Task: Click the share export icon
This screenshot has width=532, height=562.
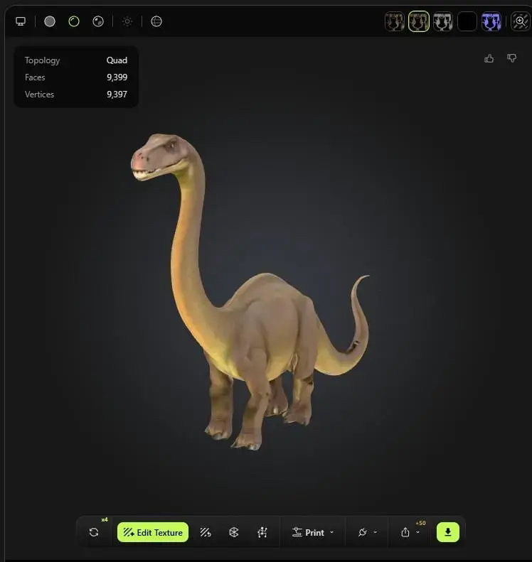Action: [405, 532]
